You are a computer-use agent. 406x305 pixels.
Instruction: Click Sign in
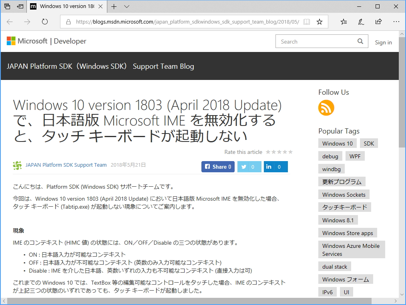coord(383,42)
